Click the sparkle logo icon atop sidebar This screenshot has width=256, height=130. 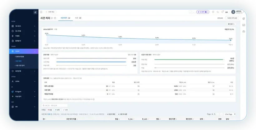pos(35,12)
